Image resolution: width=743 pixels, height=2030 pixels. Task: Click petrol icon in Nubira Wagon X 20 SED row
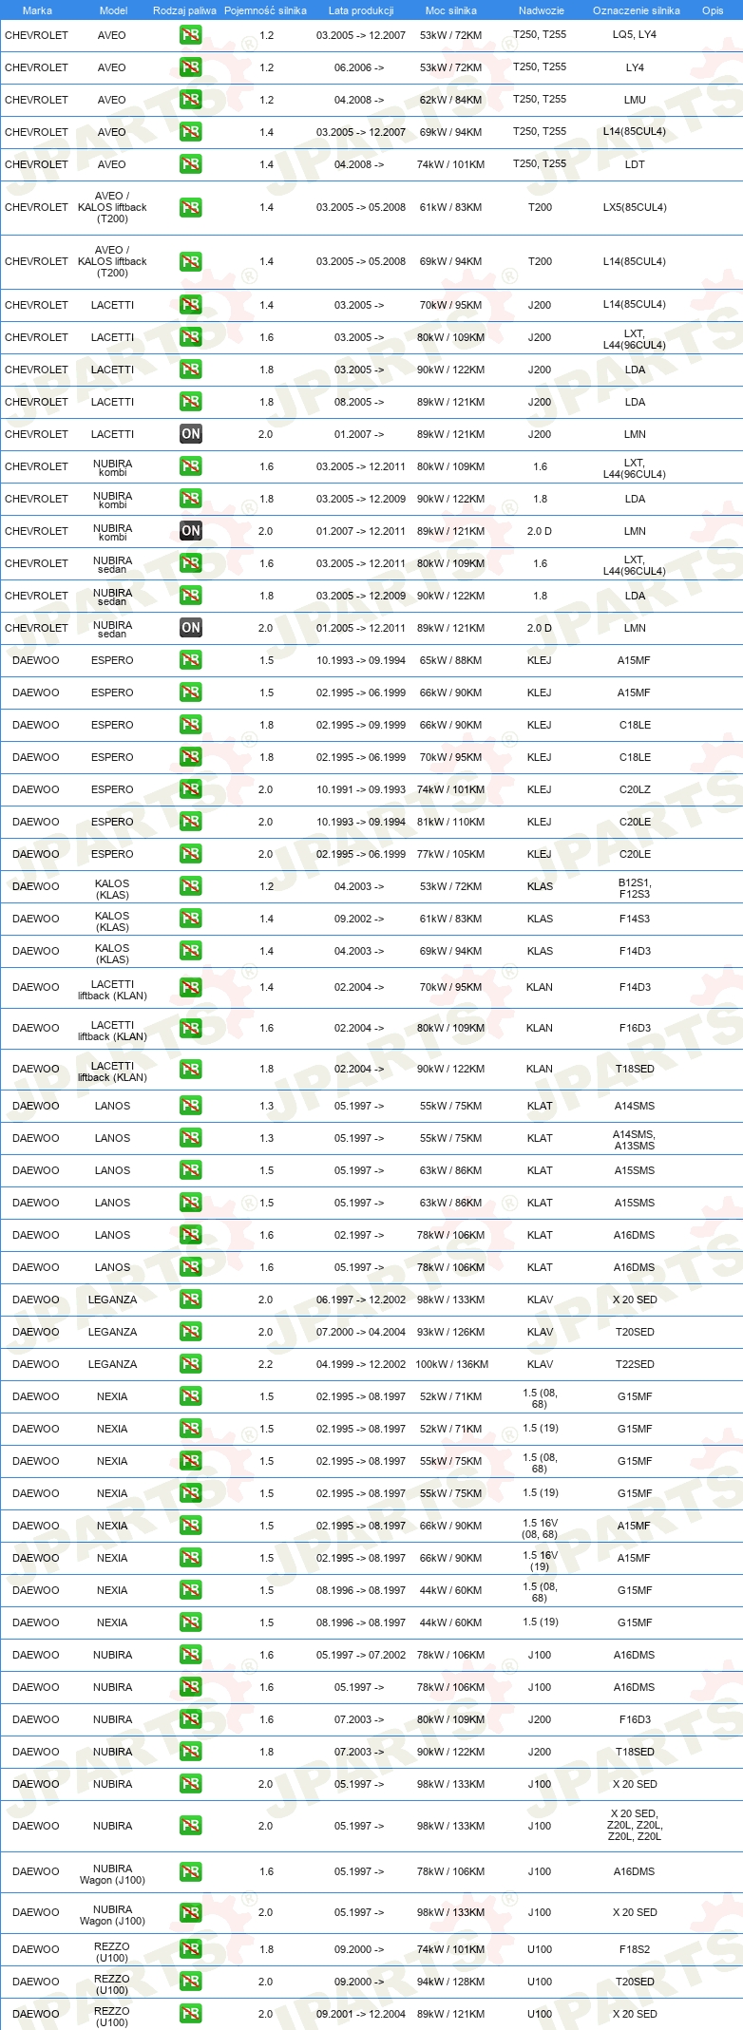pos(191,1912)
